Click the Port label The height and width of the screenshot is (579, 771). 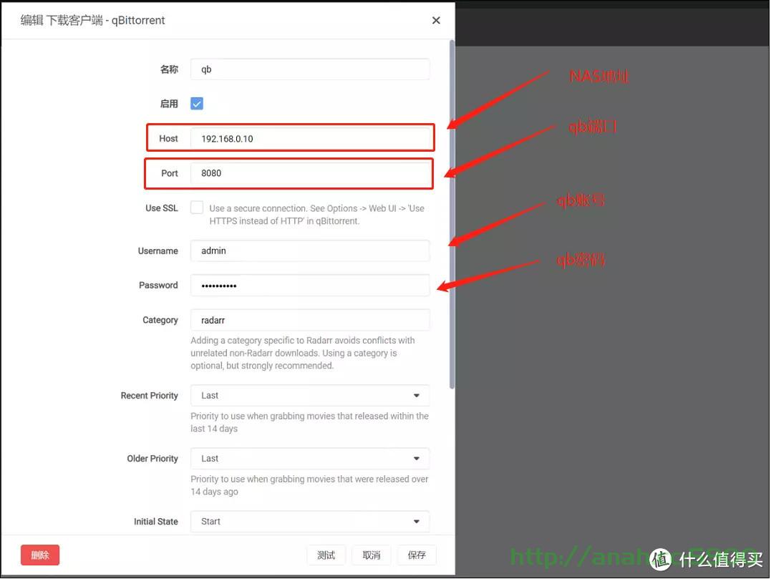pos(170,173)
